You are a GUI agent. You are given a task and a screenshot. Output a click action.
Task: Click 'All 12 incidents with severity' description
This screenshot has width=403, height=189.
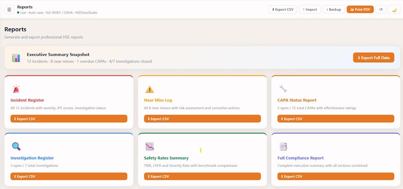point(58,108)
